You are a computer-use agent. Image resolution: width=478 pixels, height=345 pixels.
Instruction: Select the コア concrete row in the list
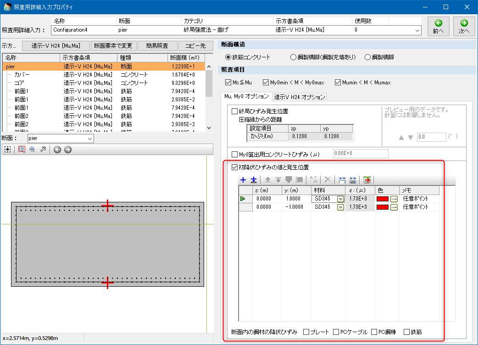[x=19, y=83]
